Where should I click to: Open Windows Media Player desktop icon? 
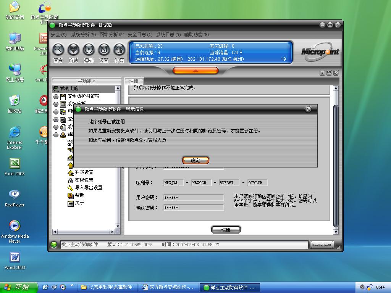pos(15,232)
